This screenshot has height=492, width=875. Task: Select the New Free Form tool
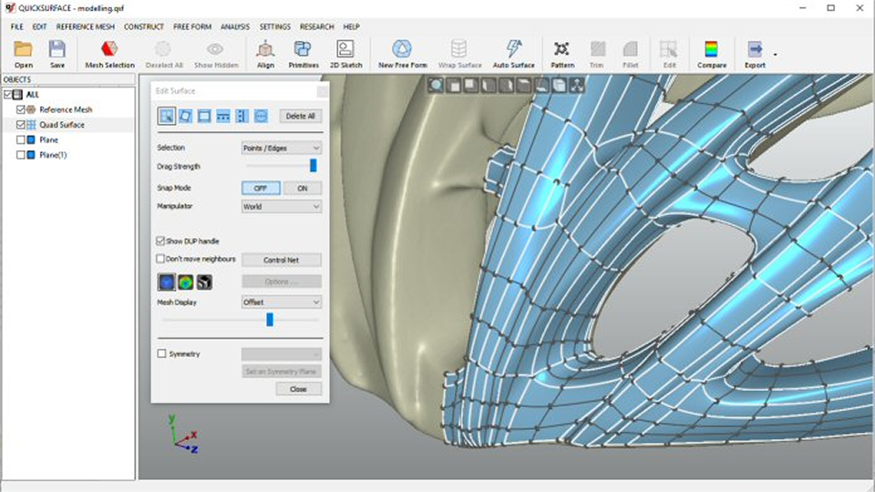402,49
